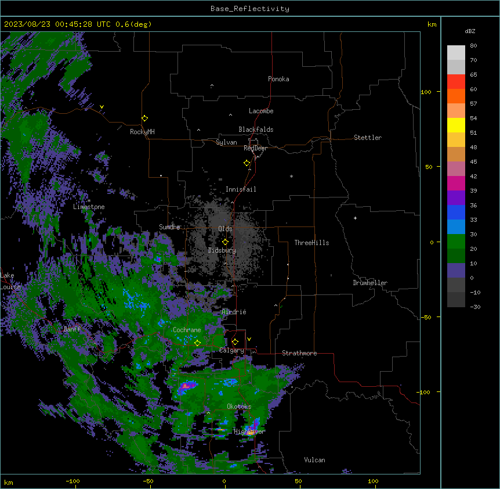The height and width of the screenshot is (489, 500).
Task: Click the dBZ legend heading
Action: point(470,31)
